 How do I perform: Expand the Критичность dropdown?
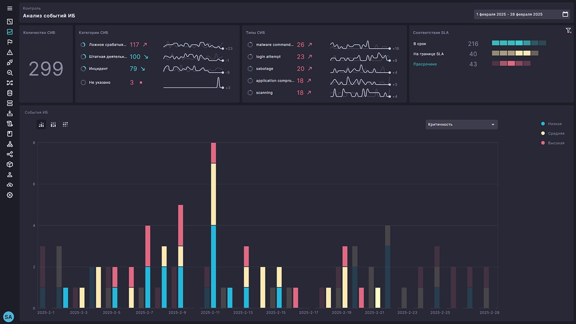click(x=462, y=124)
